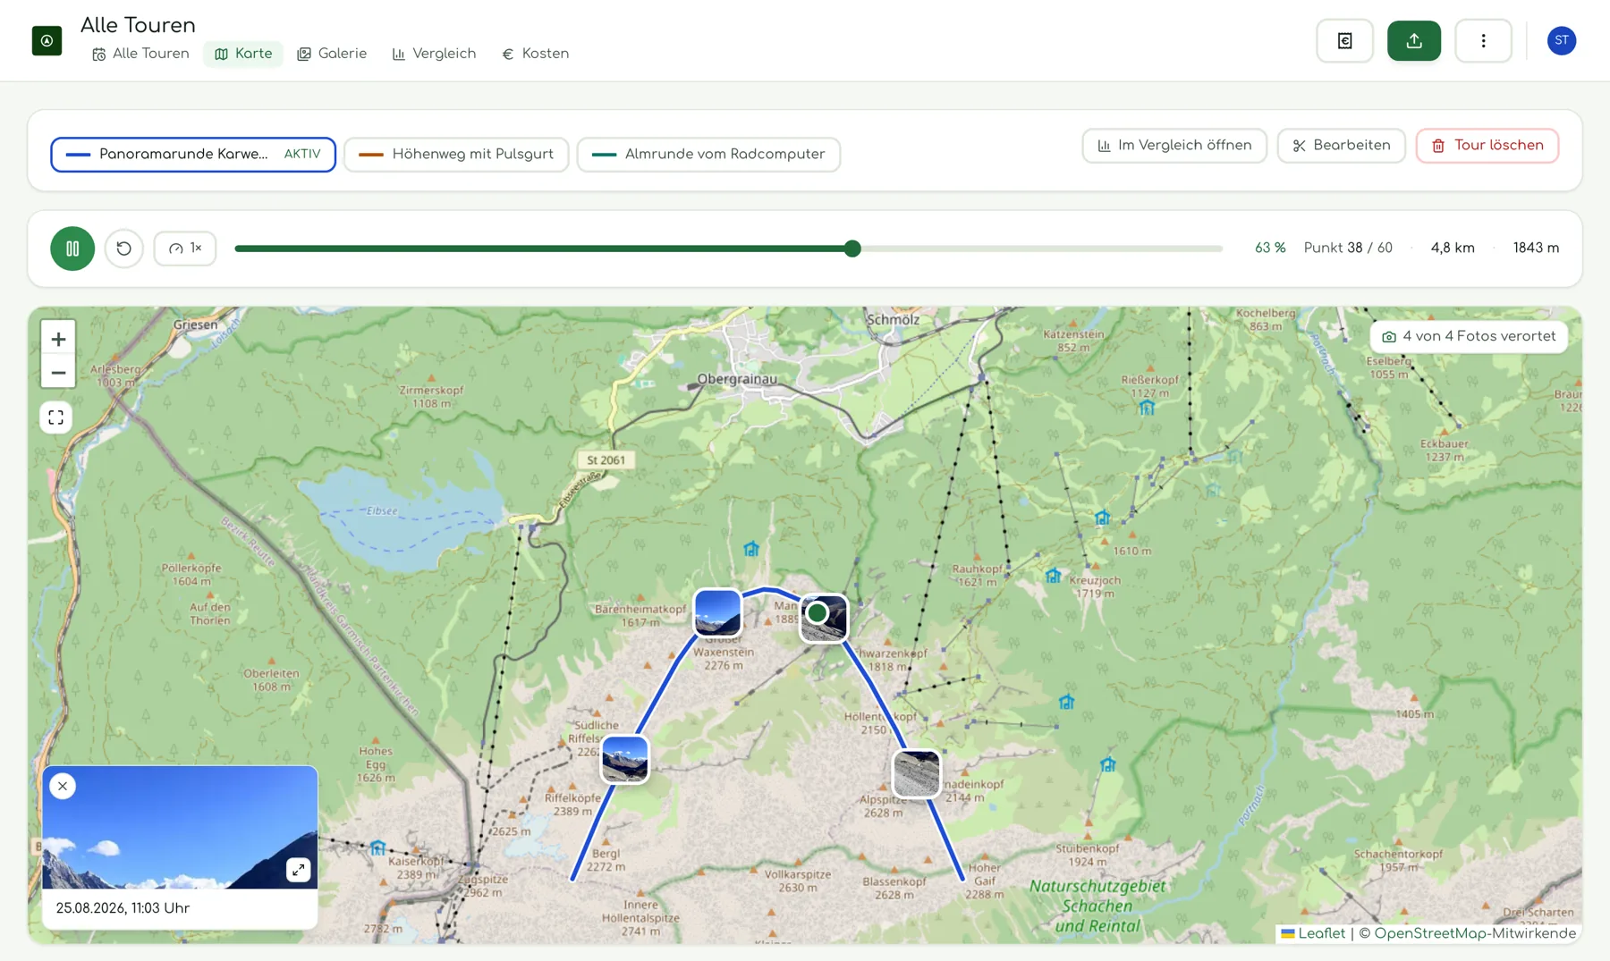Screen dimensions: 1610x961
Task: Click the popup photo image preview
Action: coord(180,827)
